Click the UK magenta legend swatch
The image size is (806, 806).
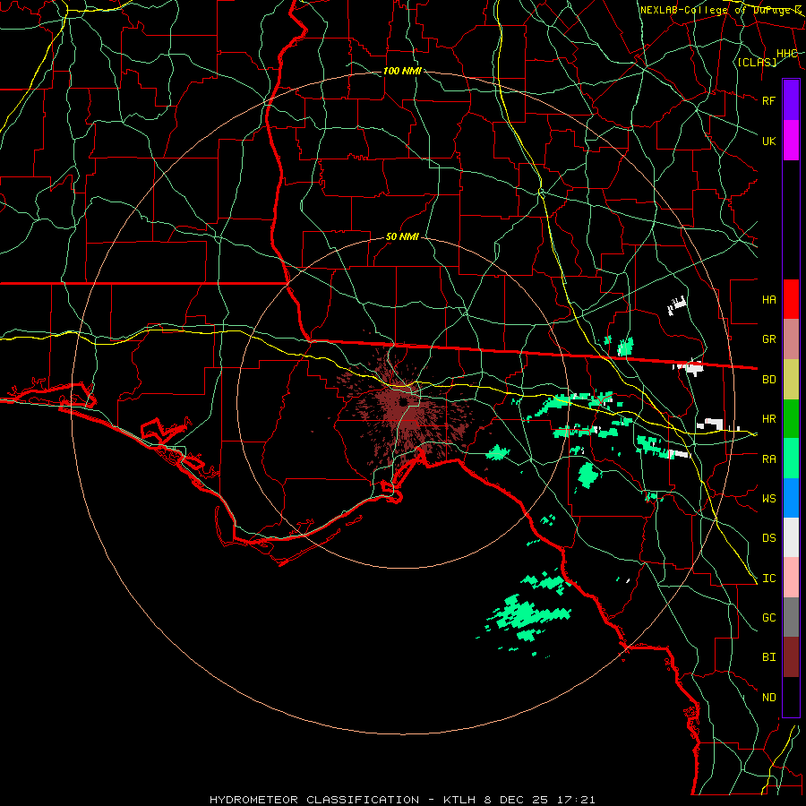[791, 141]
